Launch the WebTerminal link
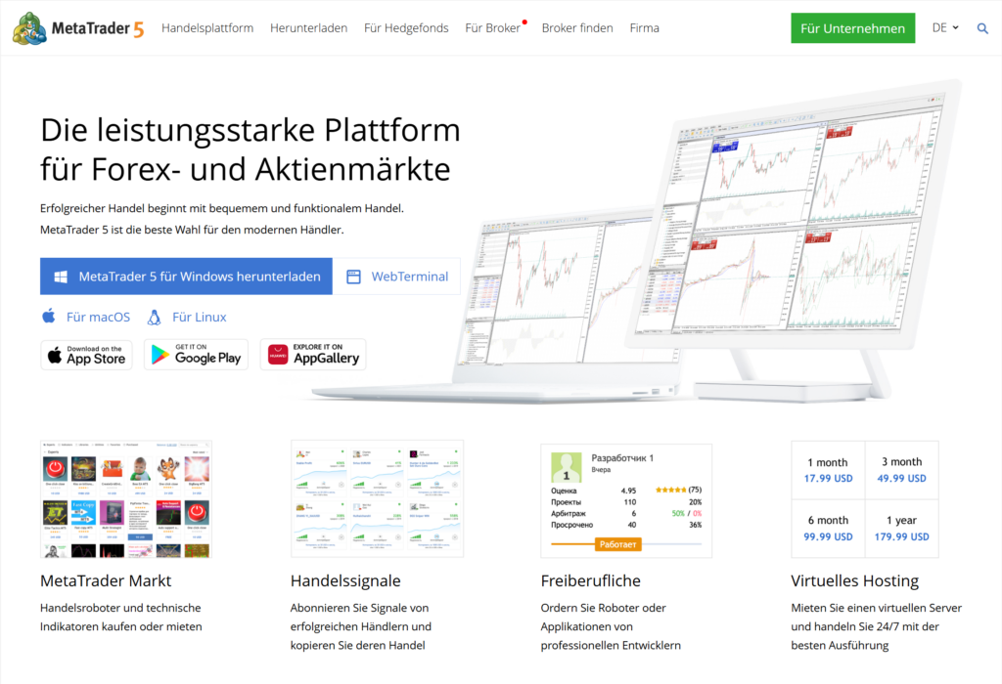 [x=397, y=277]
